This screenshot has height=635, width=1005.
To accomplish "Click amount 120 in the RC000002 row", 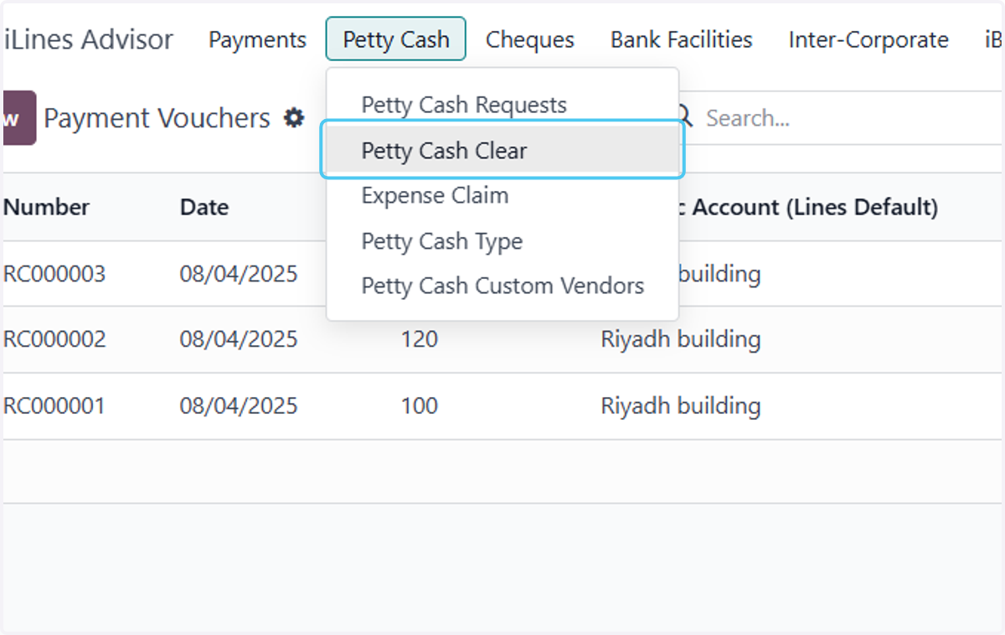I will pos(419,339).
